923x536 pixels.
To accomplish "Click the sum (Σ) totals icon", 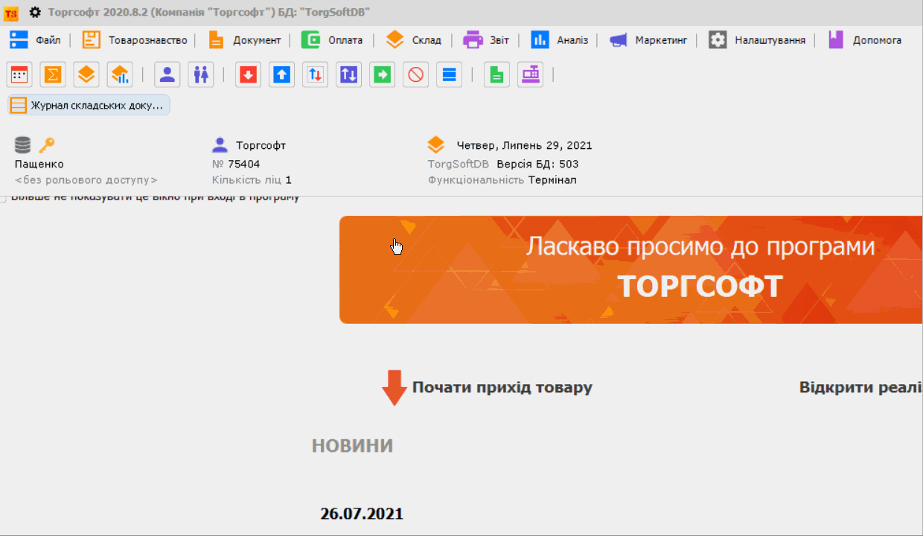I will (x=53, y=74).
